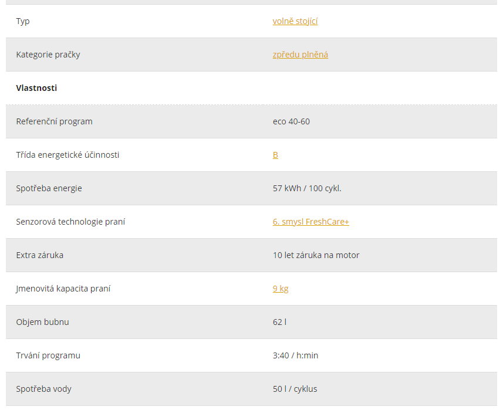Open energy class 'B' link
The height and width of the screenshot is (410, 503).
[x=275, y=155]
